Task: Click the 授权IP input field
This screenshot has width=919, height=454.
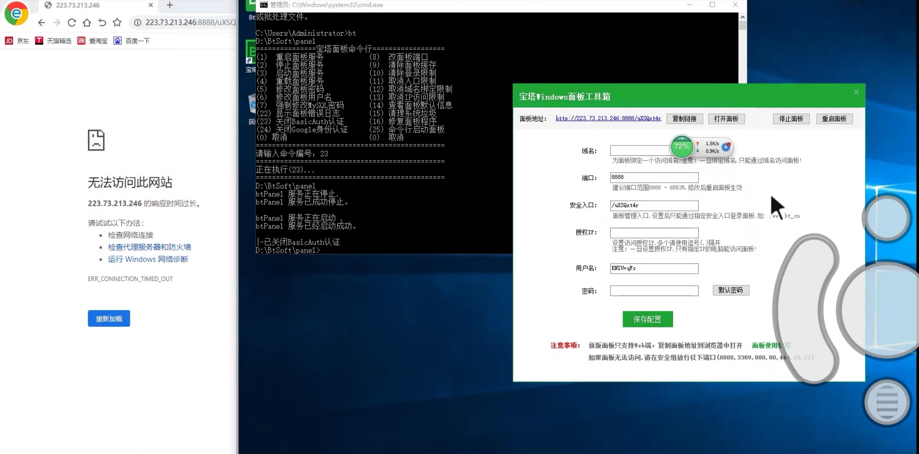Action: 654,233
